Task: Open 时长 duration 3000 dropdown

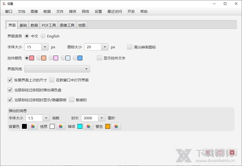Action: click(x=102, y=118)
